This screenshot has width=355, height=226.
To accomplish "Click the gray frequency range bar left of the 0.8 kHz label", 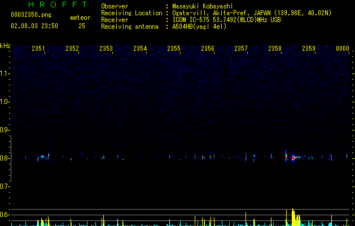I will tap(11, 159).
